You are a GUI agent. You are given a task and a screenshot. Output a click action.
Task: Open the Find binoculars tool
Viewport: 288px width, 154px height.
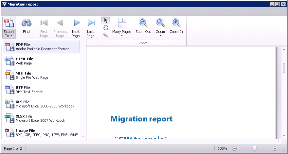(26, 27)
